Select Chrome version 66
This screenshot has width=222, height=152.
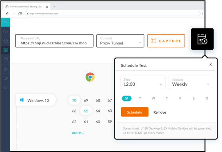pos(74,111)
